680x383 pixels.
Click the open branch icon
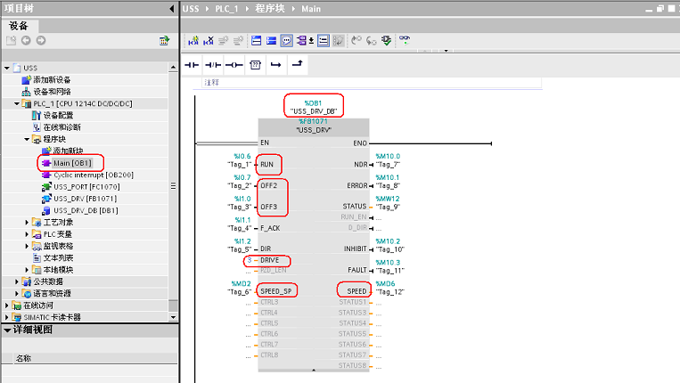[x=276, y=65]
